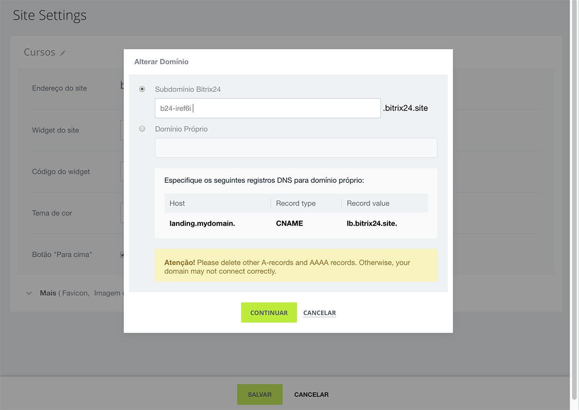Click the Subdomínio Bitrix24 label text

[x=188, y=89]
